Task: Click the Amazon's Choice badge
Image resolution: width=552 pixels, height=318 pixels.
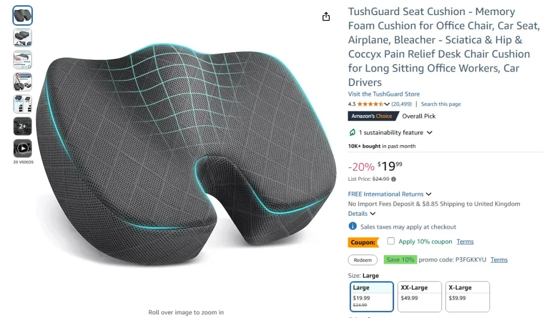Action: (373, 116)
